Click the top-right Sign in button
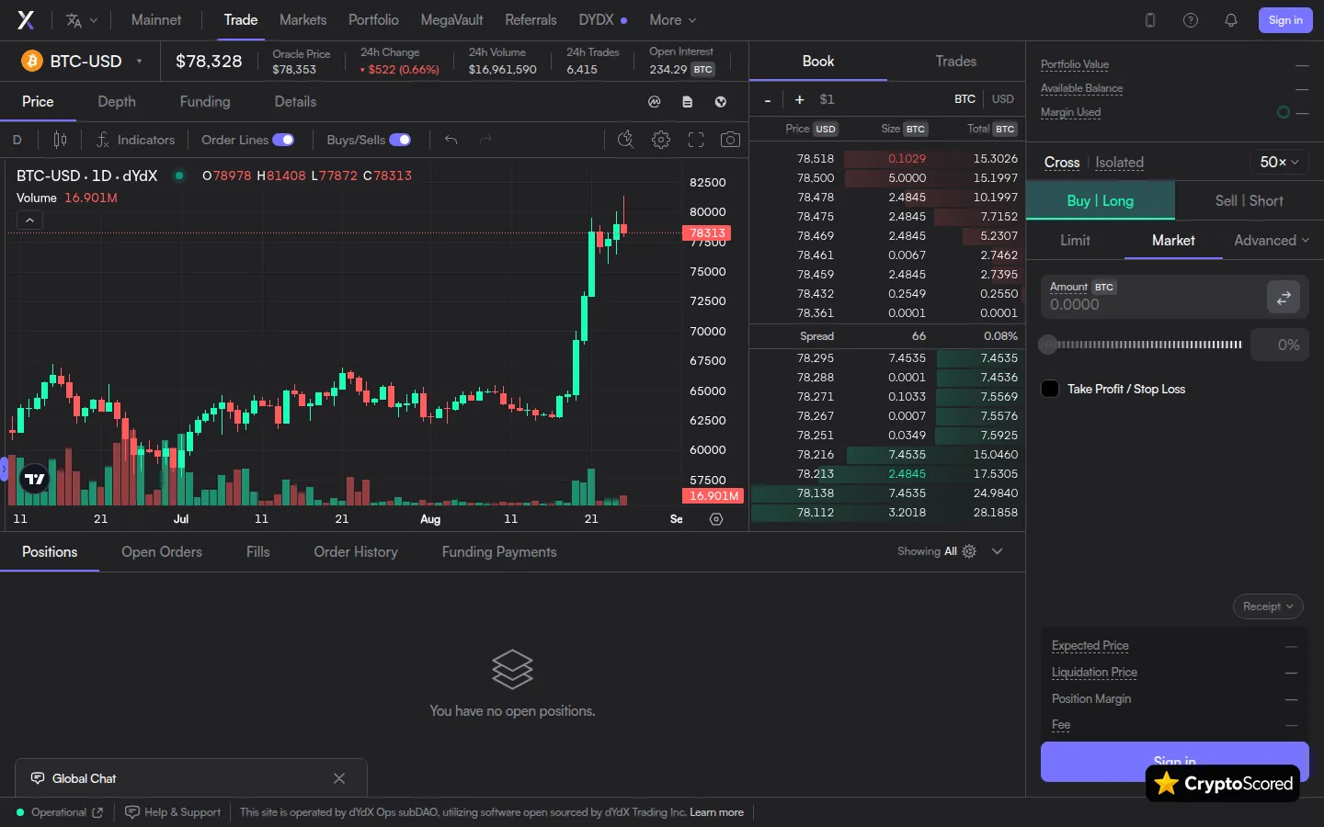Screen dimensions: 1324x827 [x=1285, y=20]
